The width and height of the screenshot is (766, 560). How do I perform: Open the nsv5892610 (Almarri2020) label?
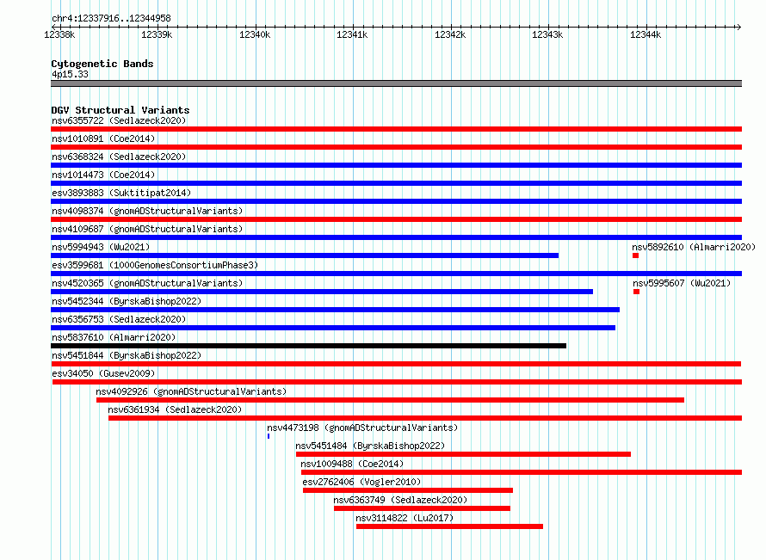tap(694, 247)
